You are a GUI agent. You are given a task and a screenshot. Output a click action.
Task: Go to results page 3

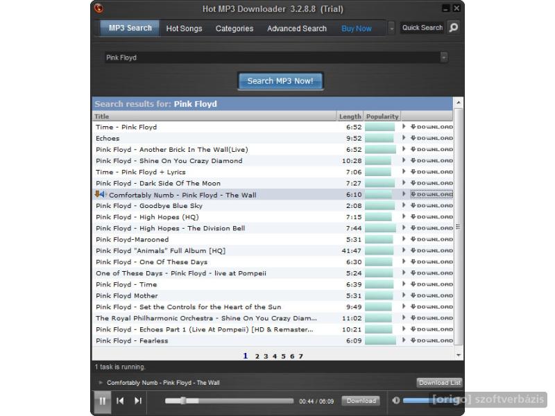tap(266, 356)
